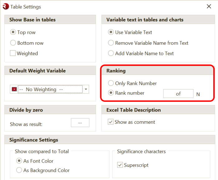
Task: Click the ranking 'of' text field
Action: [178, 94]
